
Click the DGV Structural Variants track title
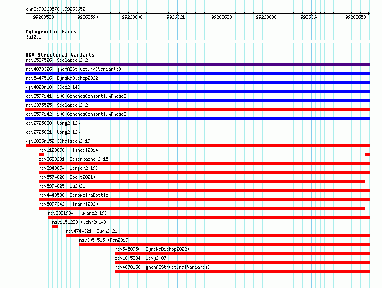pyautogui.click(x=60, y=55)
